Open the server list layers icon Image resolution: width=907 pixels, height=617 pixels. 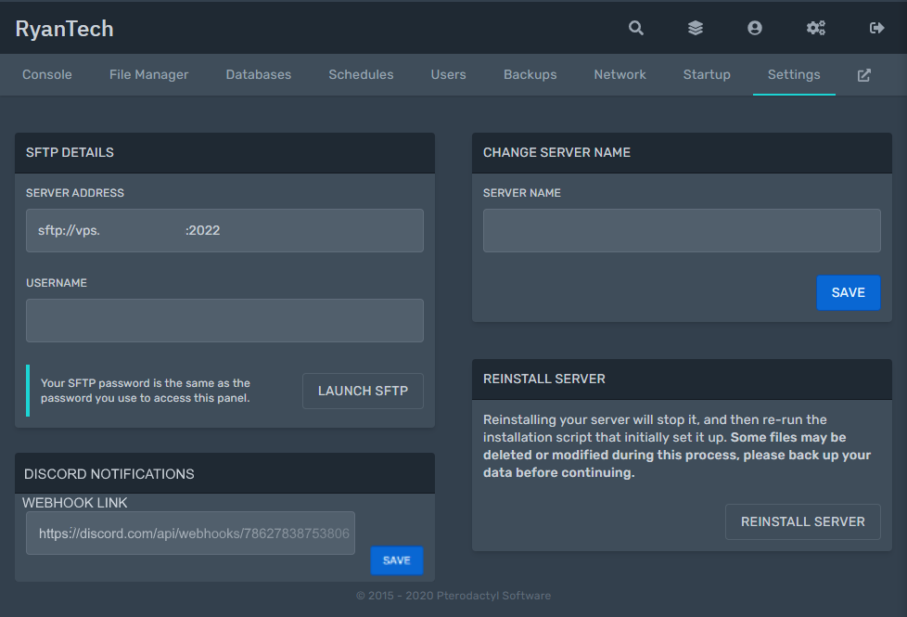tap(696, 28)
